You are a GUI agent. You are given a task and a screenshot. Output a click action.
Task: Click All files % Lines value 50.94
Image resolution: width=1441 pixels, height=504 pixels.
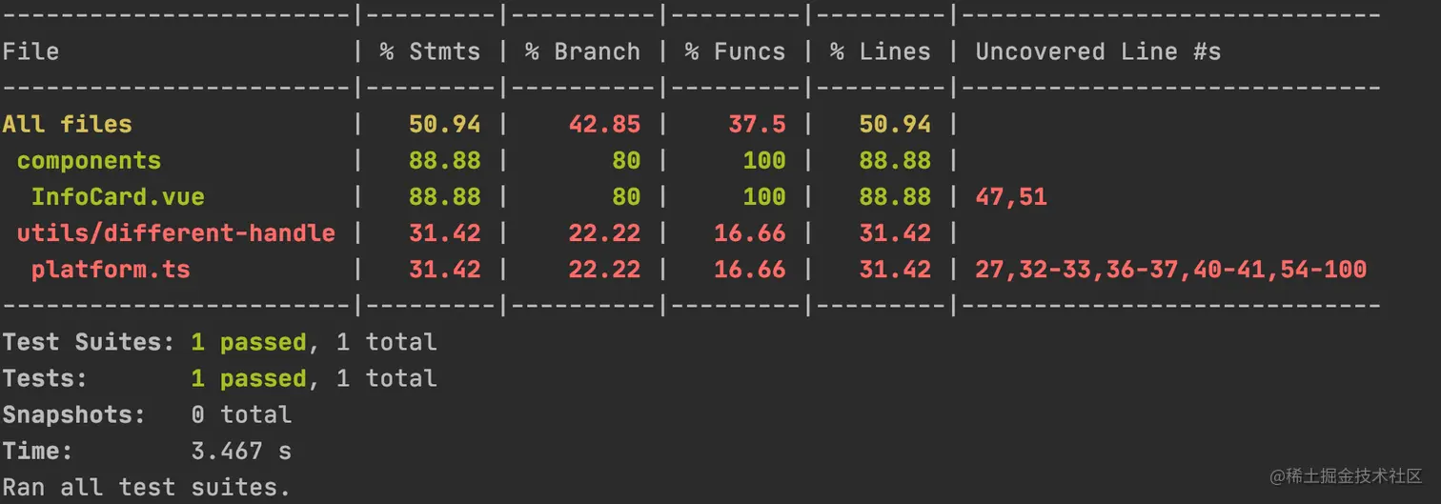coord(895,124)
